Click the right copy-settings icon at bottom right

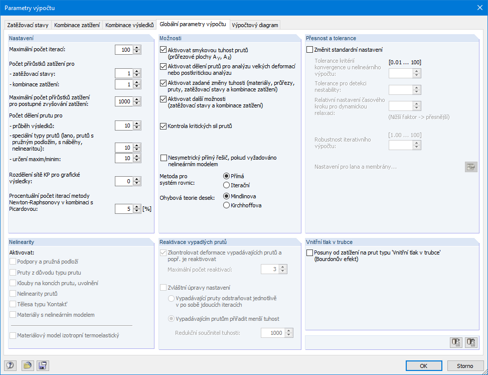click(471, 342)
